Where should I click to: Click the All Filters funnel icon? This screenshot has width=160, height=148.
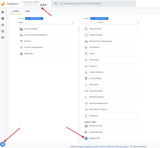tap(21, 41)
